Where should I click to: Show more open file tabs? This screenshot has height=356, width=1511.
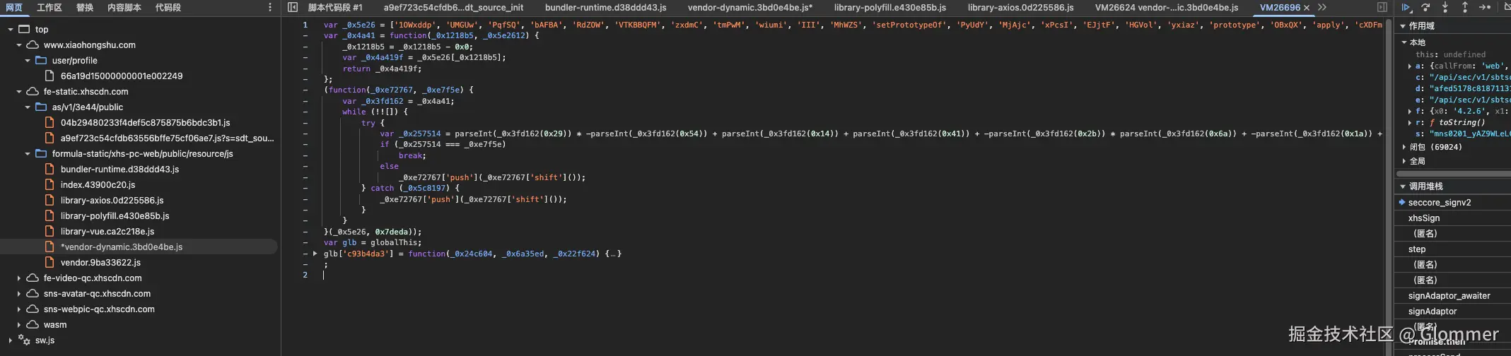click(x=1322, y=8)
